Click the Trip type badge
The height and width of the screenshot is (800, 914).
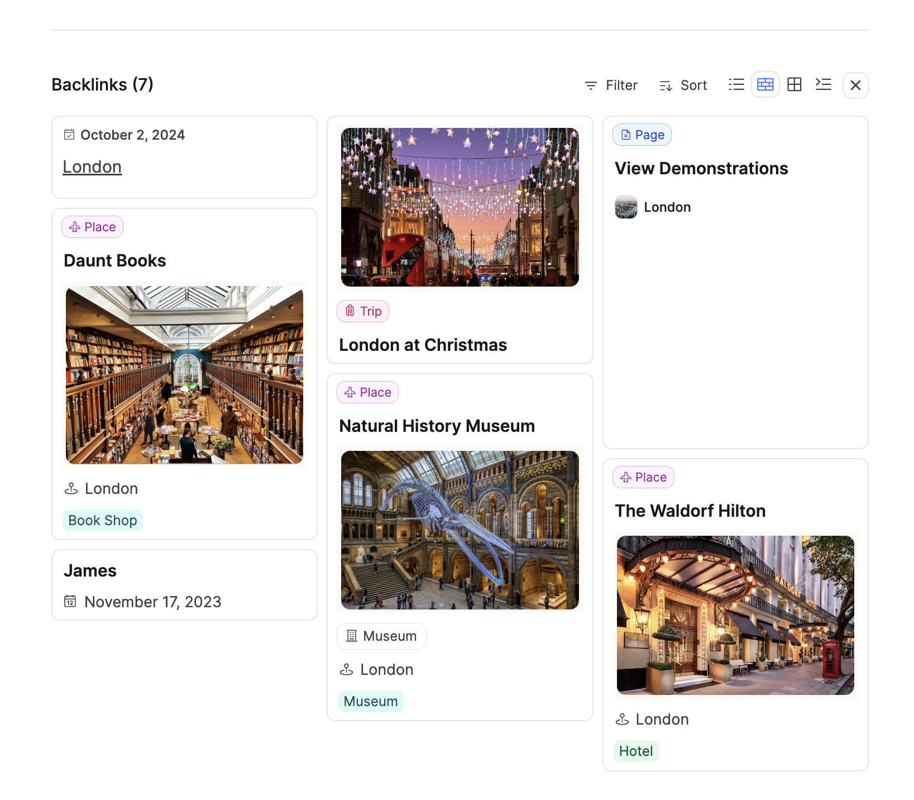point(363,311)
